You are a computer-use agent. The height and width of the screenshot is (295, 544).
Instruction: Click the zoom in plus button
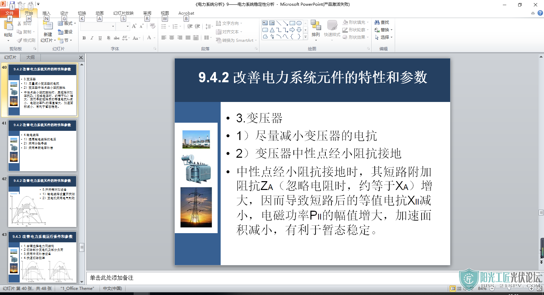coord(531,289)
